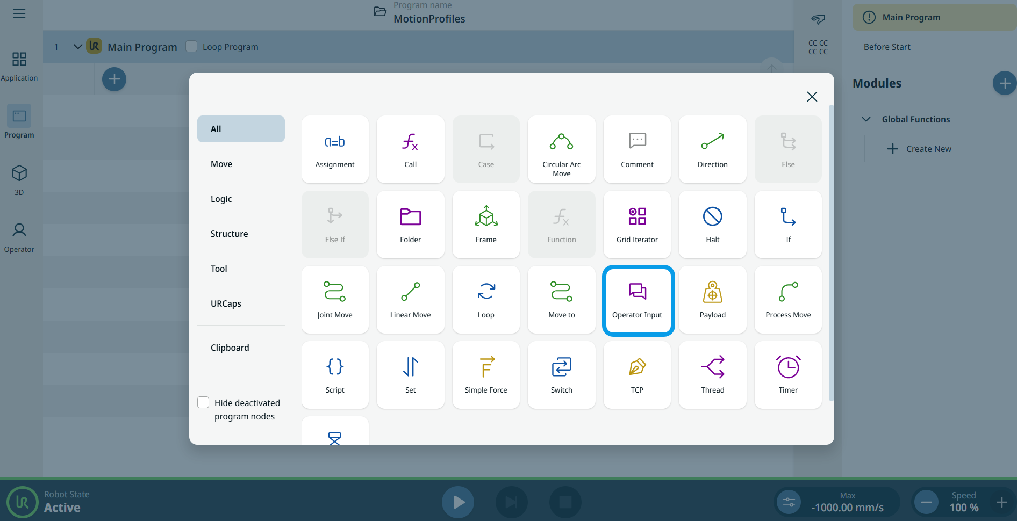Select the Grid Iterator node icon

point(637,217)
